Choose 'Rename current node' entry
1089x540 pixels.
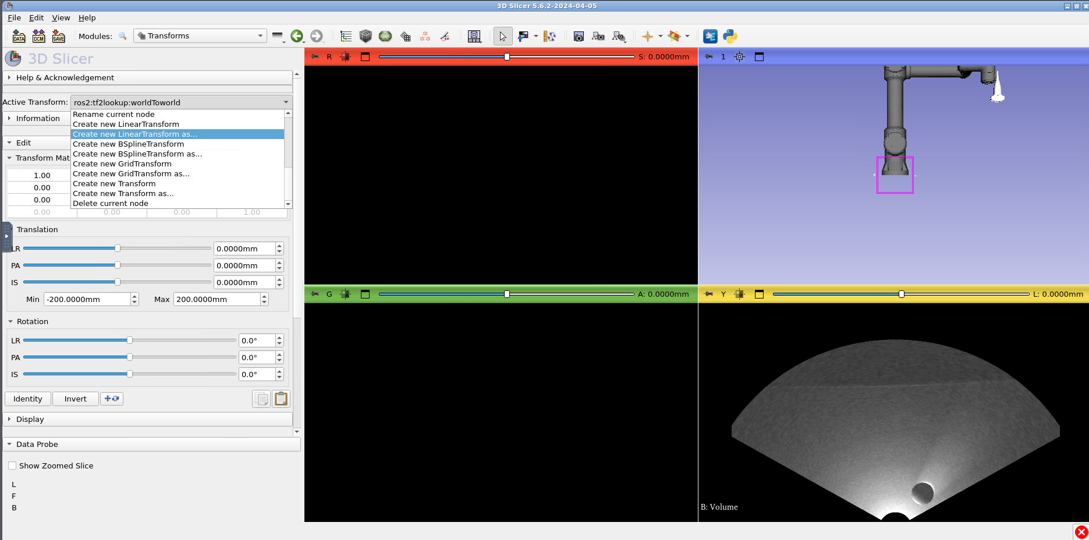pyautogui.click(x=178, y=114)
